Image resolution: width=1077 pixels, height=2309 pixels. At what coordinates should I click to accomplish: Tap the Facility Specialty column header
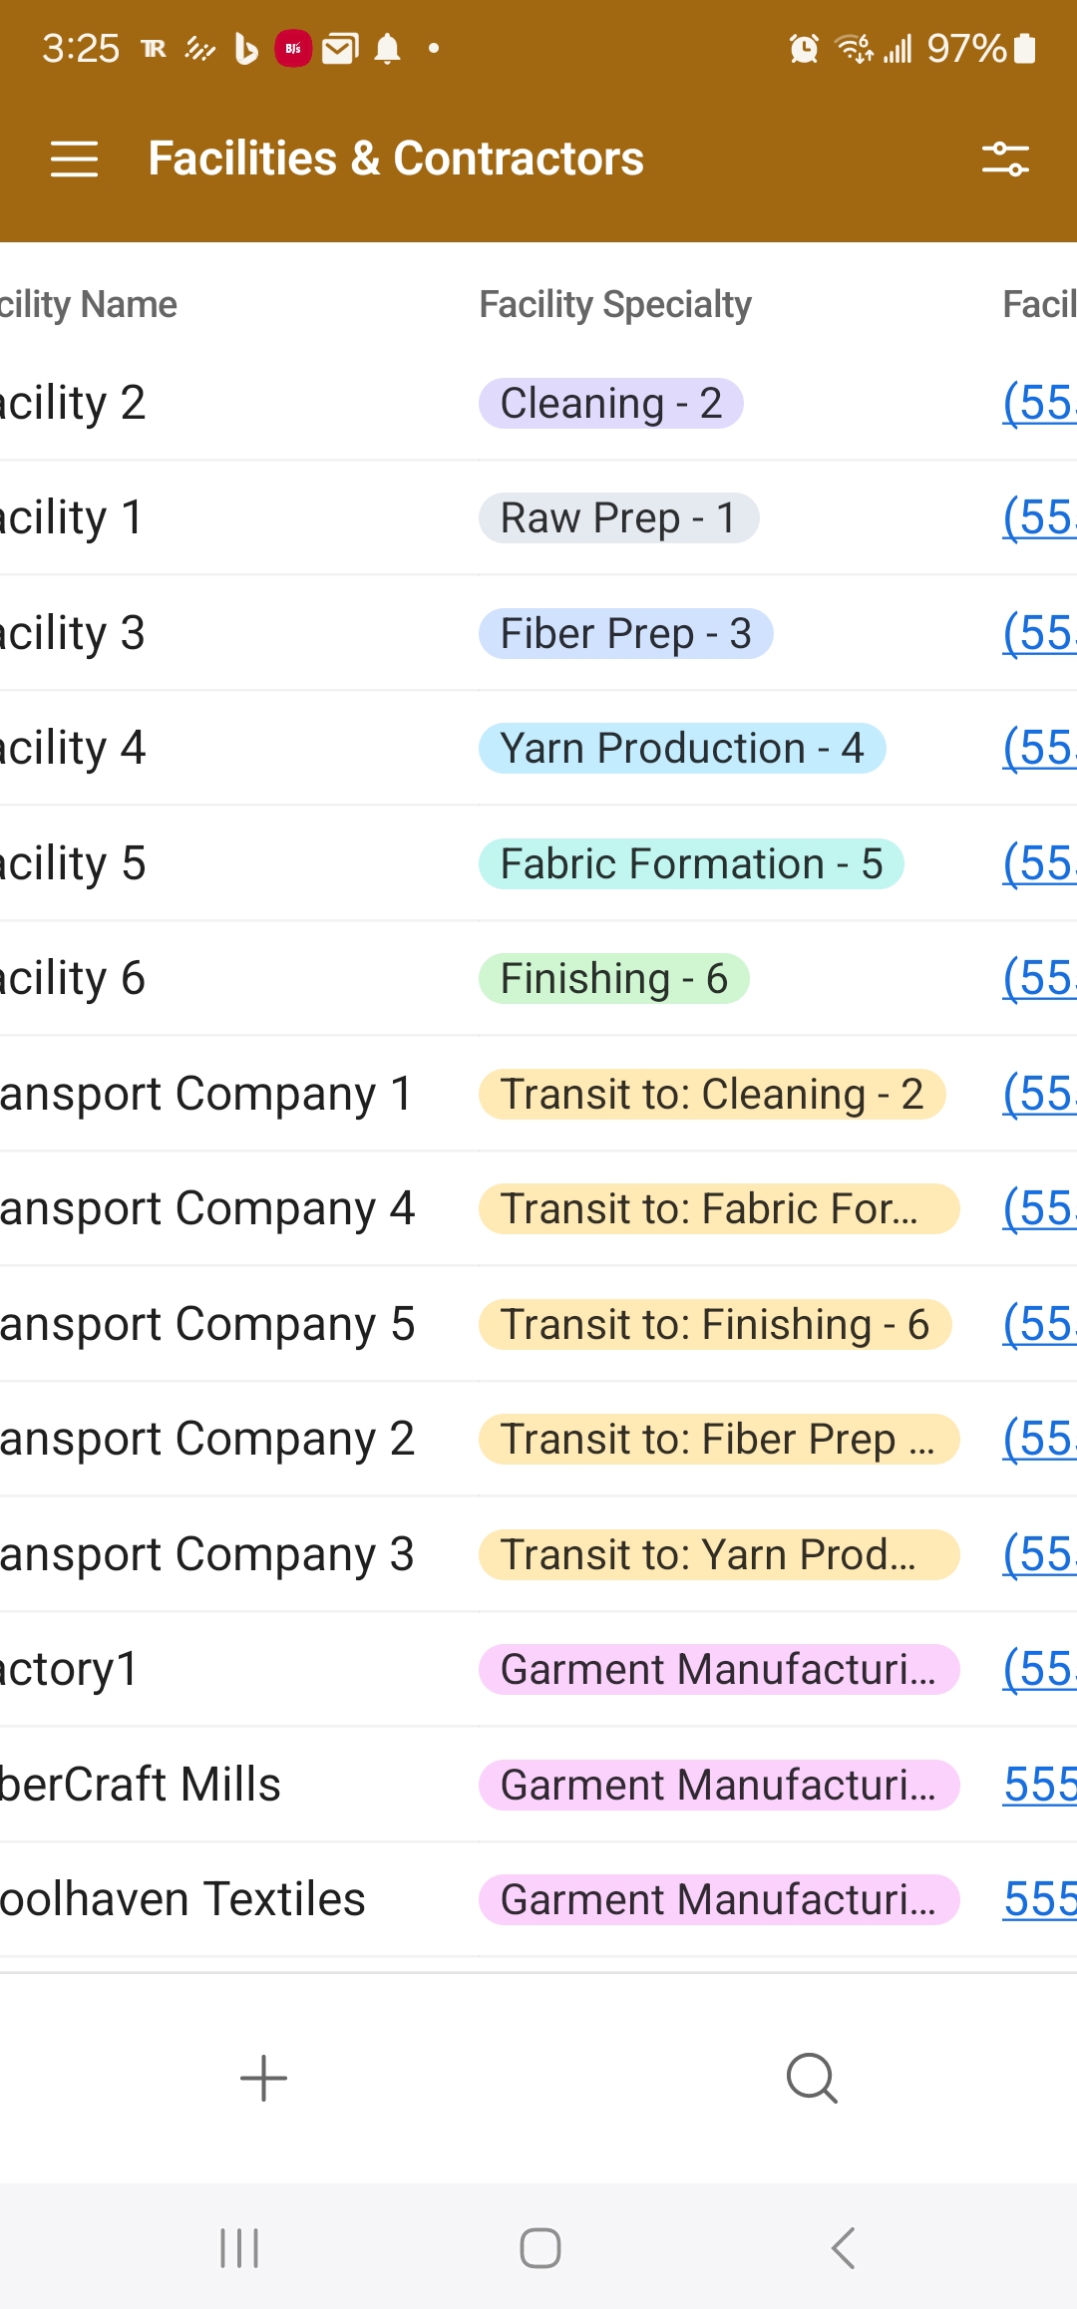click(615, 304)
